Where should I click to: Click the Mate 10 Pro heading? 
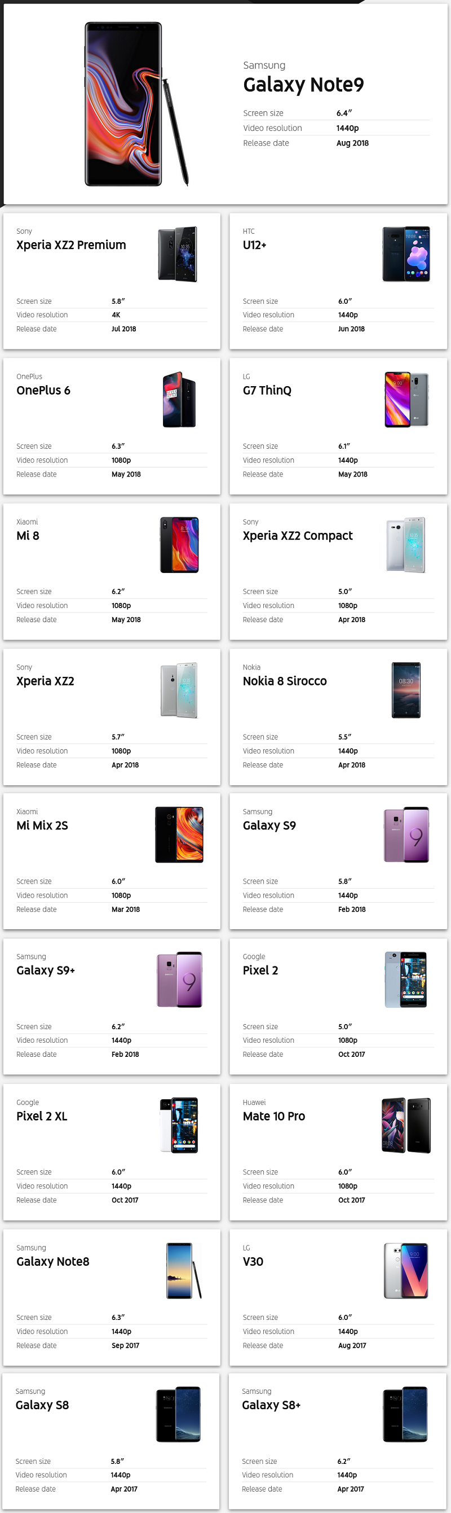click(274, 1116)
